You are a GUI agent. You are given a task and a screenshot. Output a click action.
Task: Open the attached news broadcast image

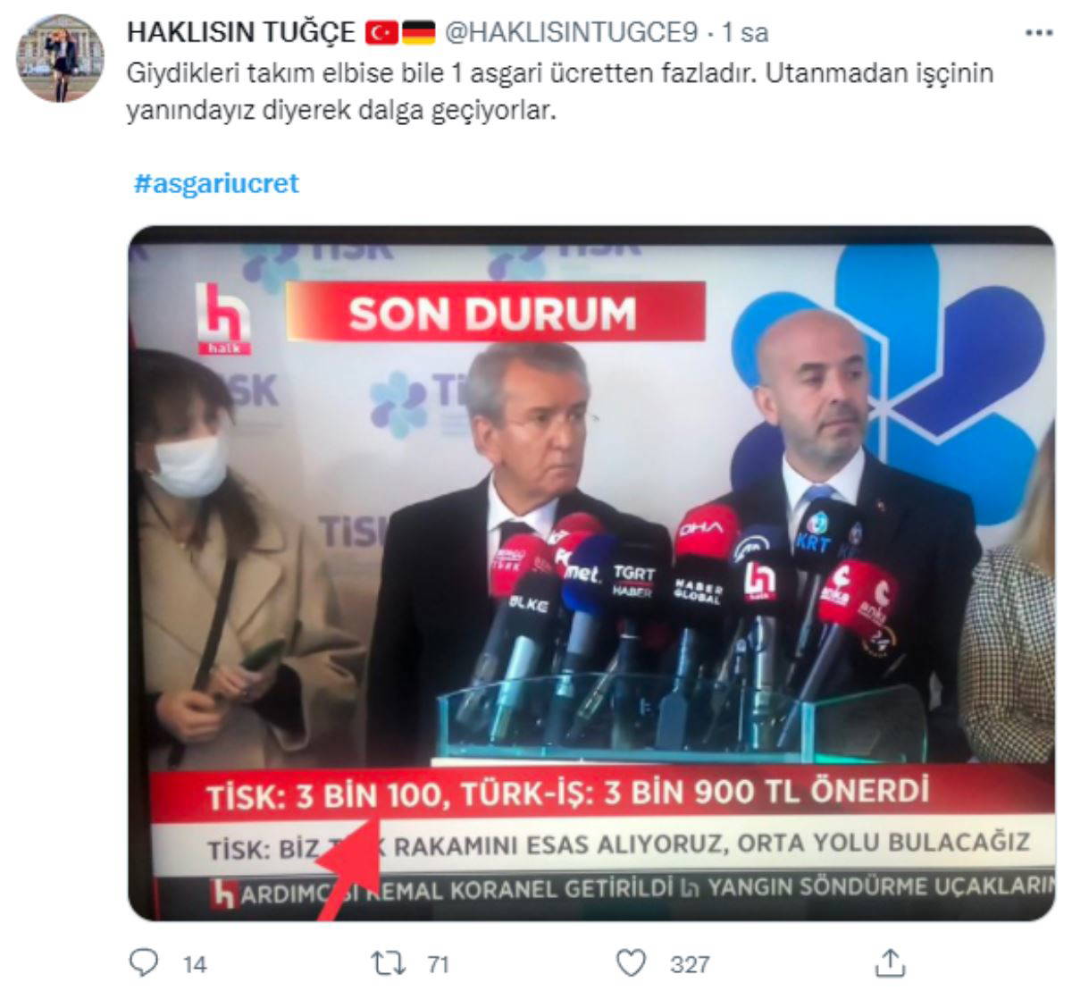[591, 573]
